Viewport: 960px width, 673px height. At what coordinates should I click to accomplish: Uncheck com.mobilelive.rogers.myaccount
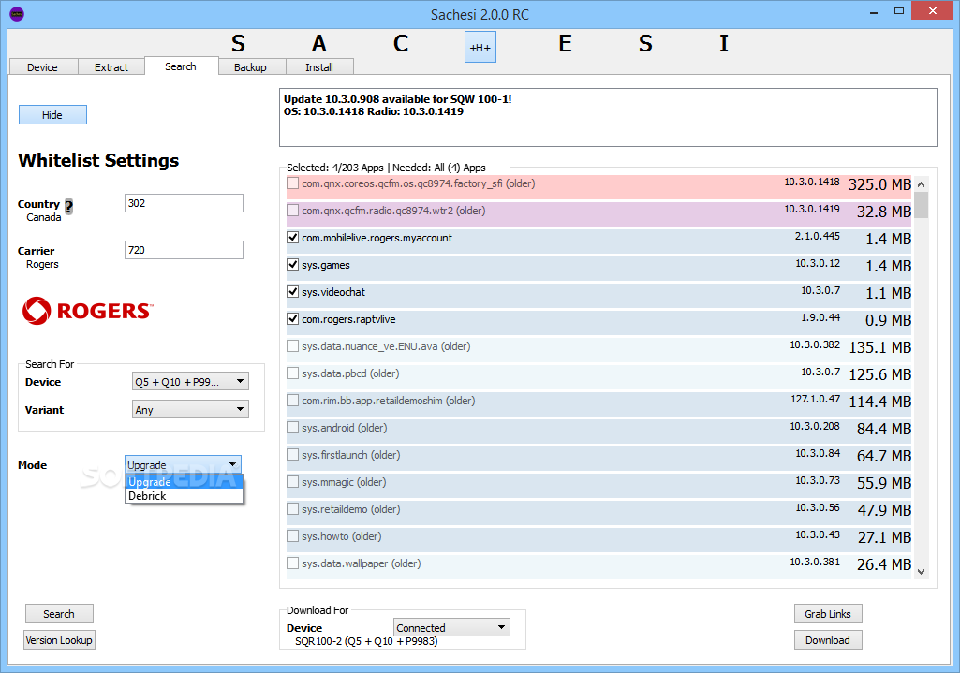point(292,238)
